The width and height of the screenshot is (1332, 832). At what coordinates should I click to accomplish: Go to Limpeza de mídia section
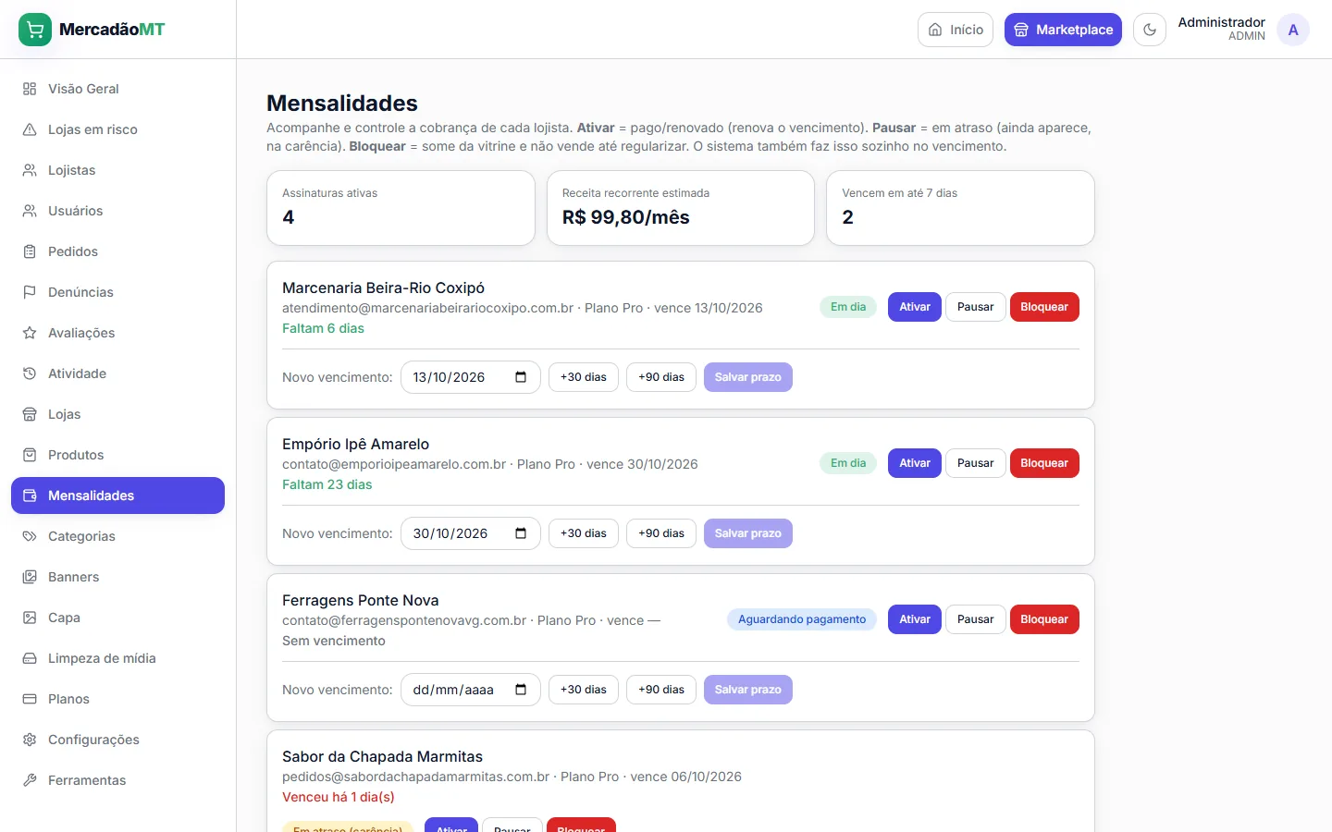pos(117,658)
